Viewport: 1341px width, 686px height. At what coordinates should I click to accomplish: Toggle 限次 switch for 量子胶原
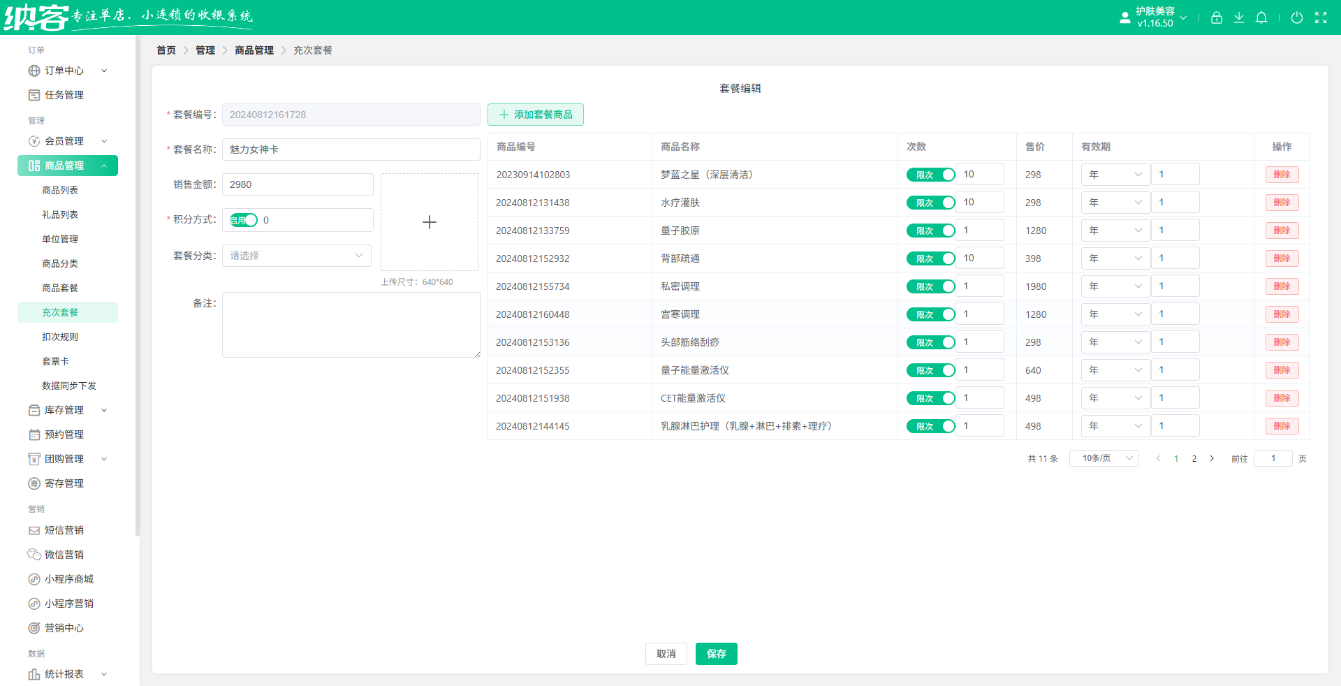930,231
